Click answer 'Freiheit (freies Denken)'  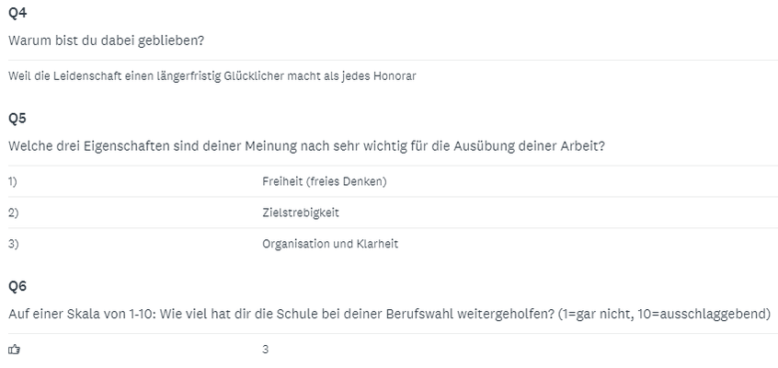point(325,182)
